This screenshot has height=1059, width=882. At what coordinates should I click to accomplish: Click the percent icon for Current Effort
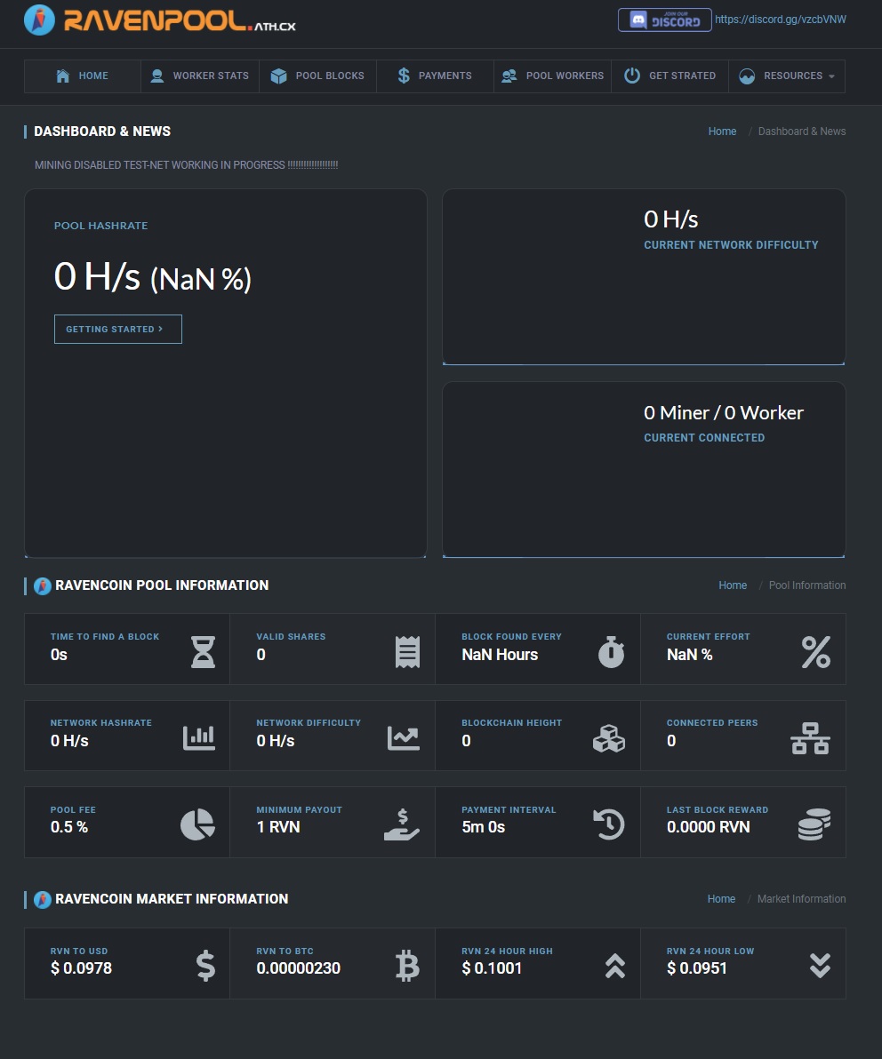click(815, 652)
